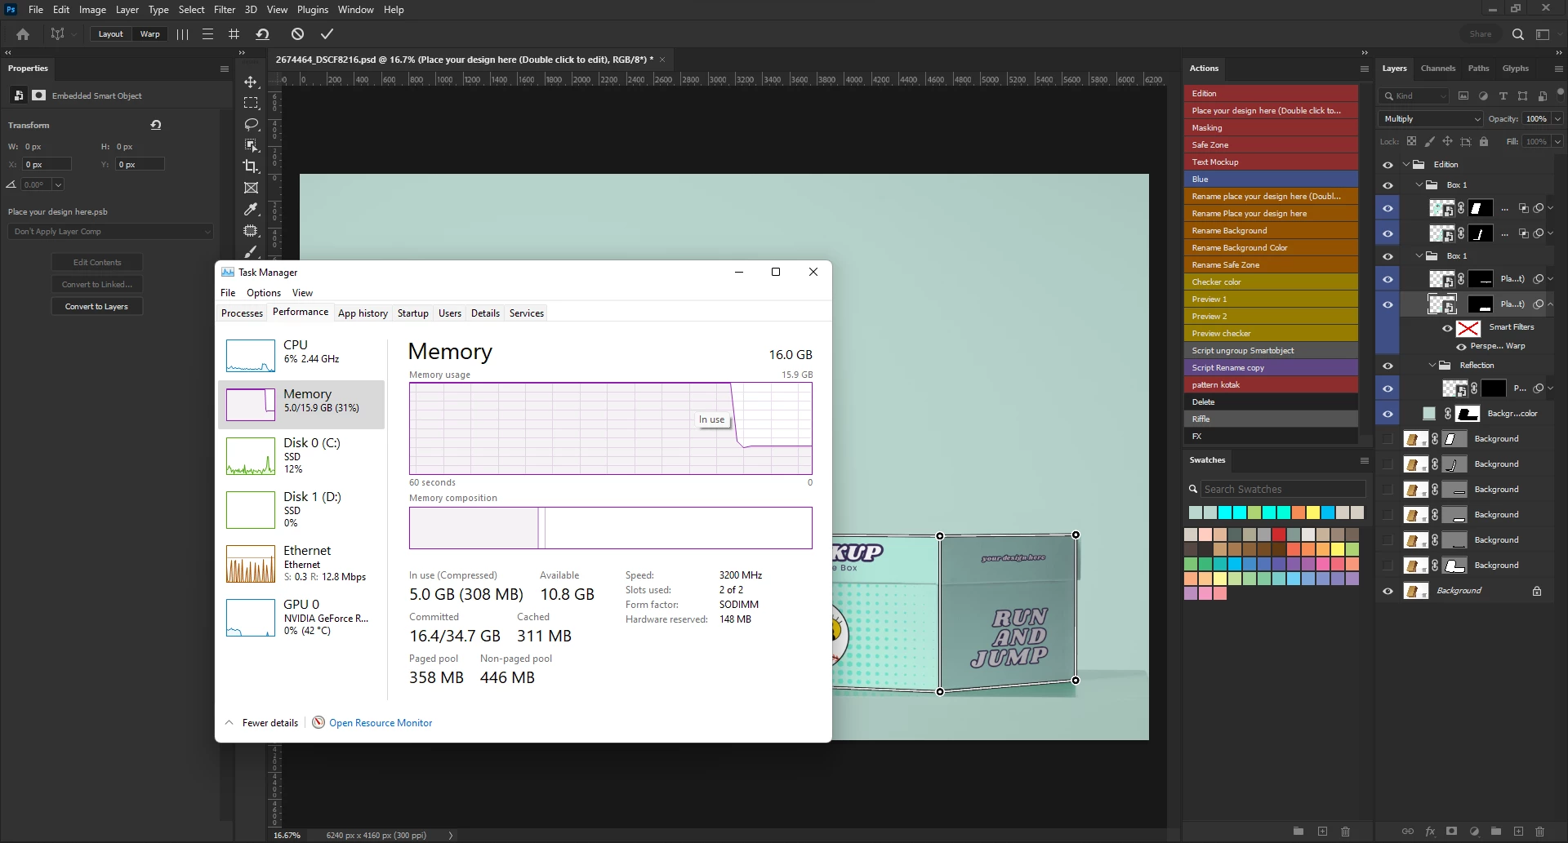The image size is (1568, 843).
Task: Open the Multiply blend mode dropdown
Action: 1430,119
